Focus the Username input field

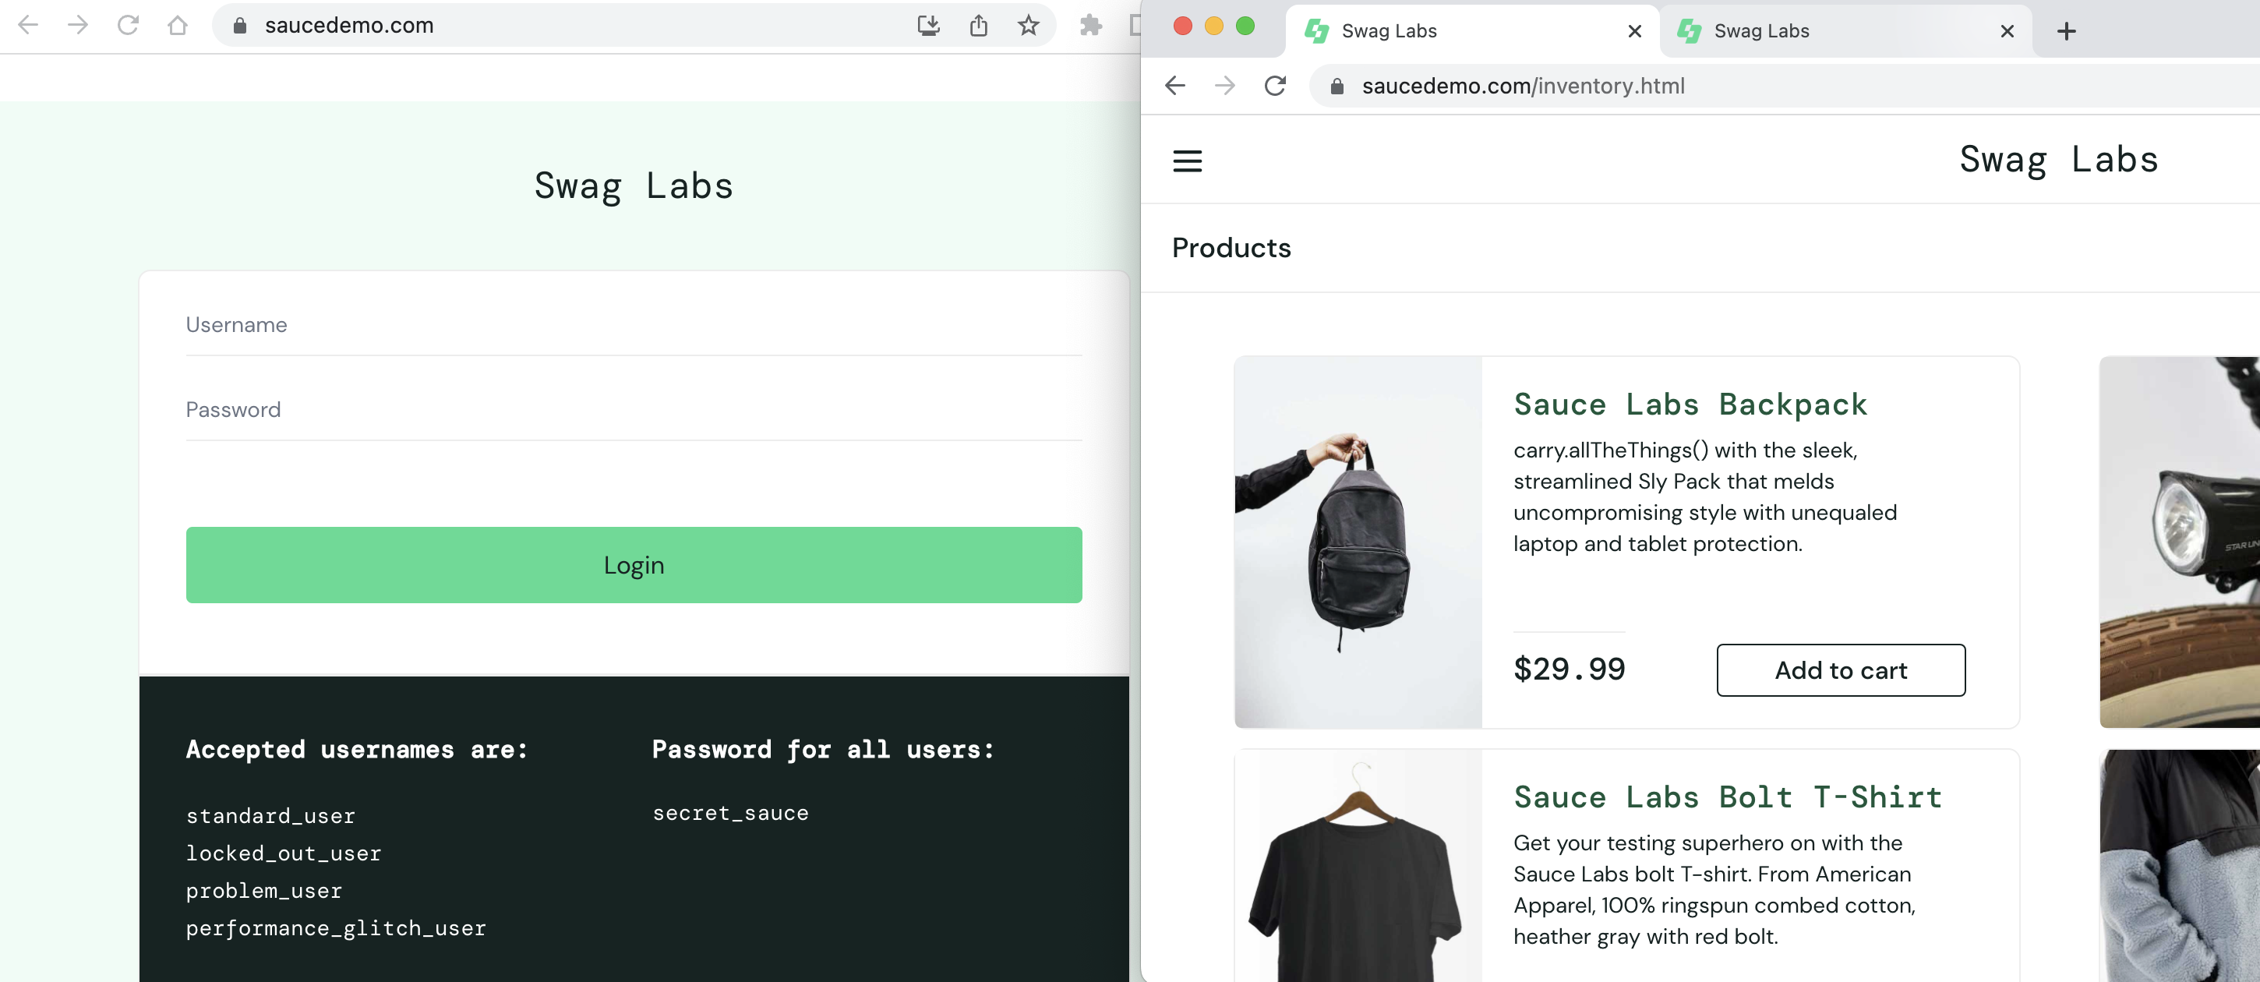coord(634,325)
